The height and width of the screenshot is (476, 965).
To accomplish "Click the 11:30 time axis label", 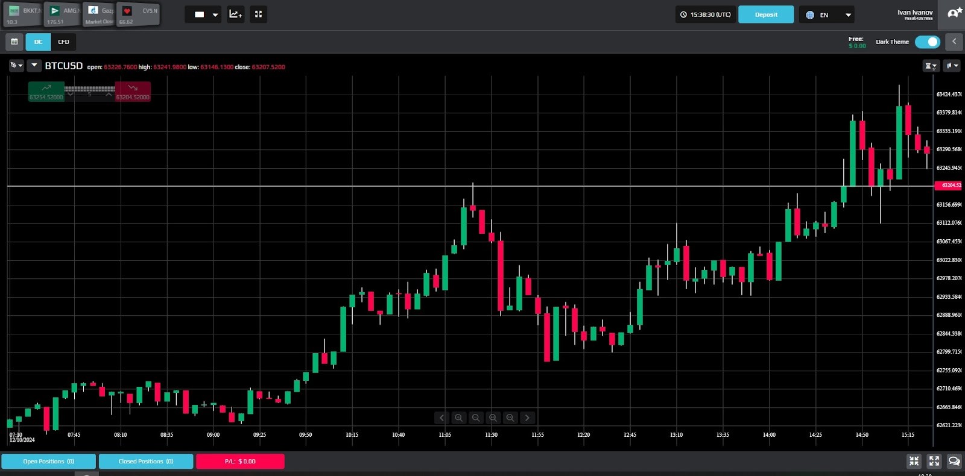I will pyautogui.click(x=491, y=434).
